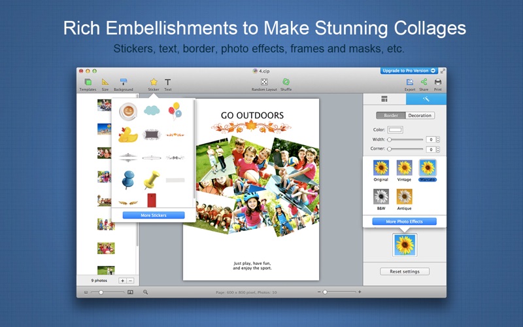Select the Decoration segment

pos(420,116)
